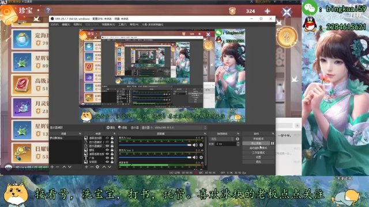Click the 设置 settings button in controls

(x=258, y=157)
